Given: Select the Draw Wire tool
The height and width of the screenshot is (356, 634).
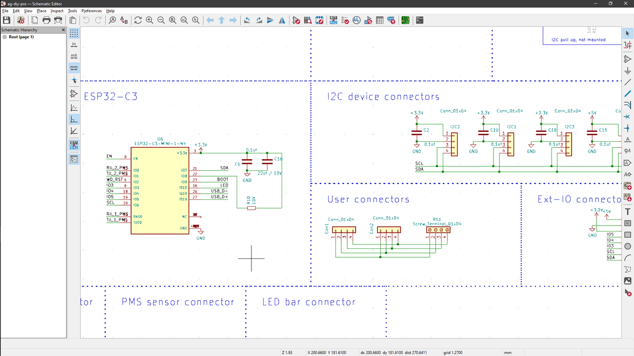Looking at the screenshot, I should pos(628,82).
